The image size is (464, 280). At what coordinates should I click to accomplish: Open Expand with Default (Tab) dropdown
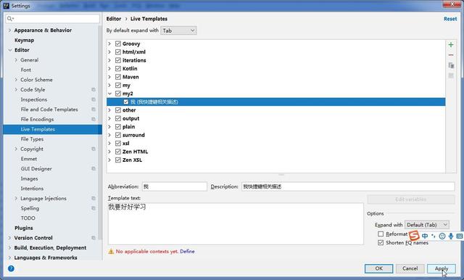pyautogui.click(x=427, y=225)
